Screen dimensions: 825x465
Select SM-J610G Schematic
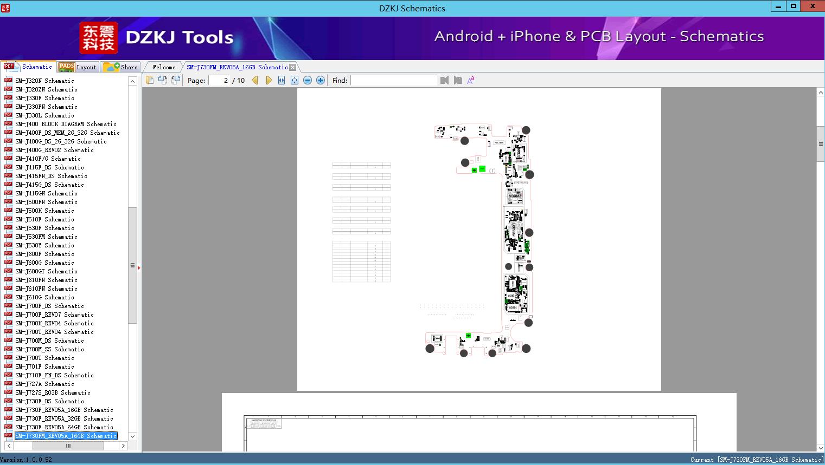click(44, 297)
